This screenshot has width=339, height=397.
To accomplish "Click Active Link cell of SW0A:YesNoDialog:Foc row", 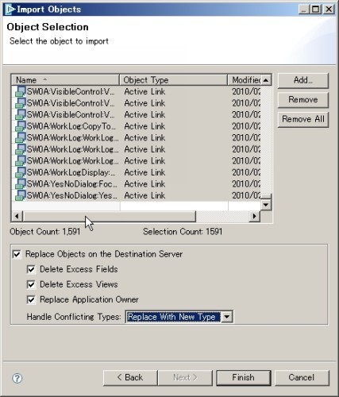I will click(x=144, y=184).
